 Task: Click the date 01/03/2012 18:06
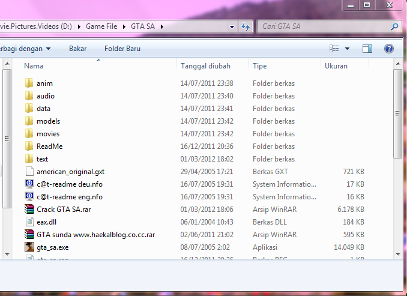207,210
